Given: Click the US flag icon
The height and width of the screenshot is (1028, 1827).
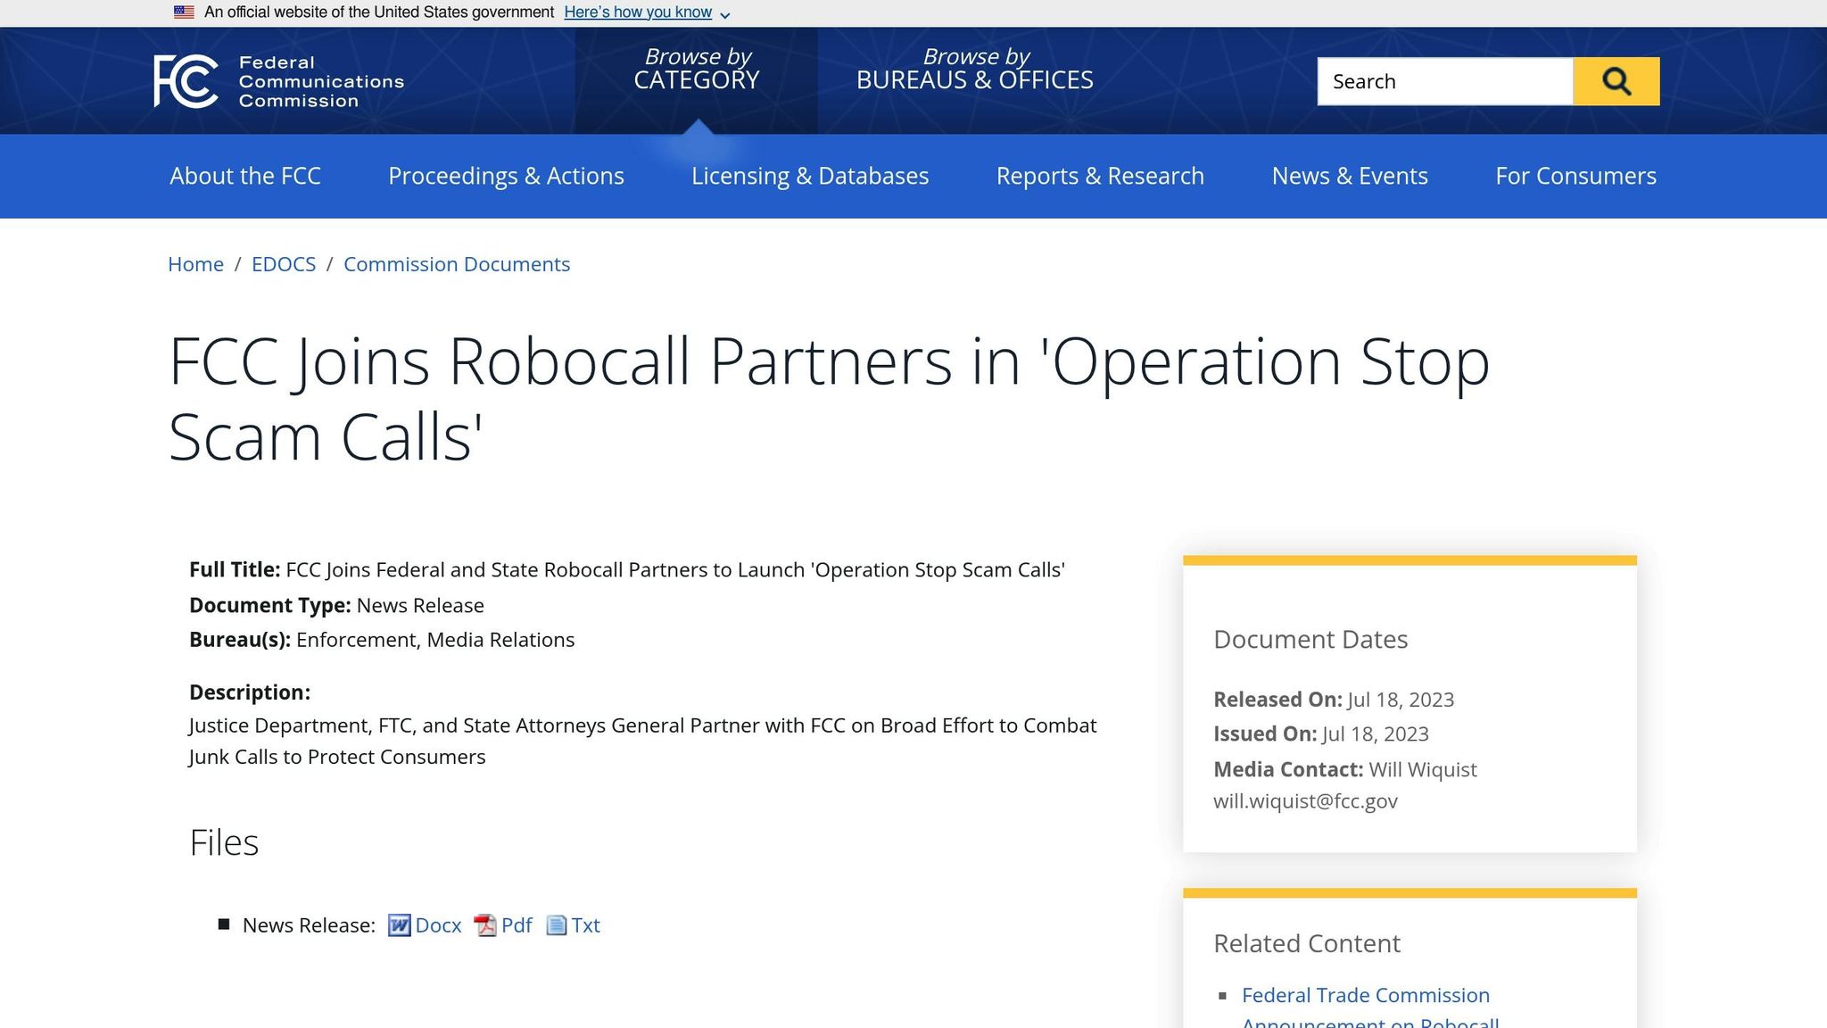Looking at the screenshot, I should [x=184, y=12].
